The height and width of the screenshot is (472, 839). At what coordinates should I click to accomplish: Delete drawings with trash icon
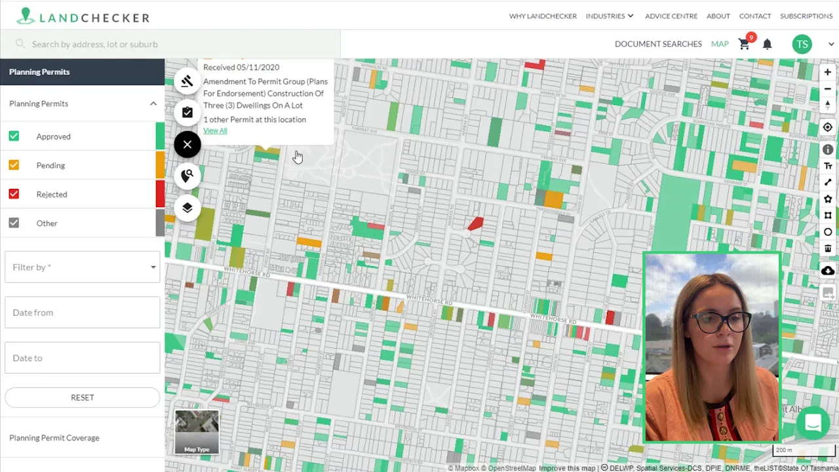[x=828, y=248]
